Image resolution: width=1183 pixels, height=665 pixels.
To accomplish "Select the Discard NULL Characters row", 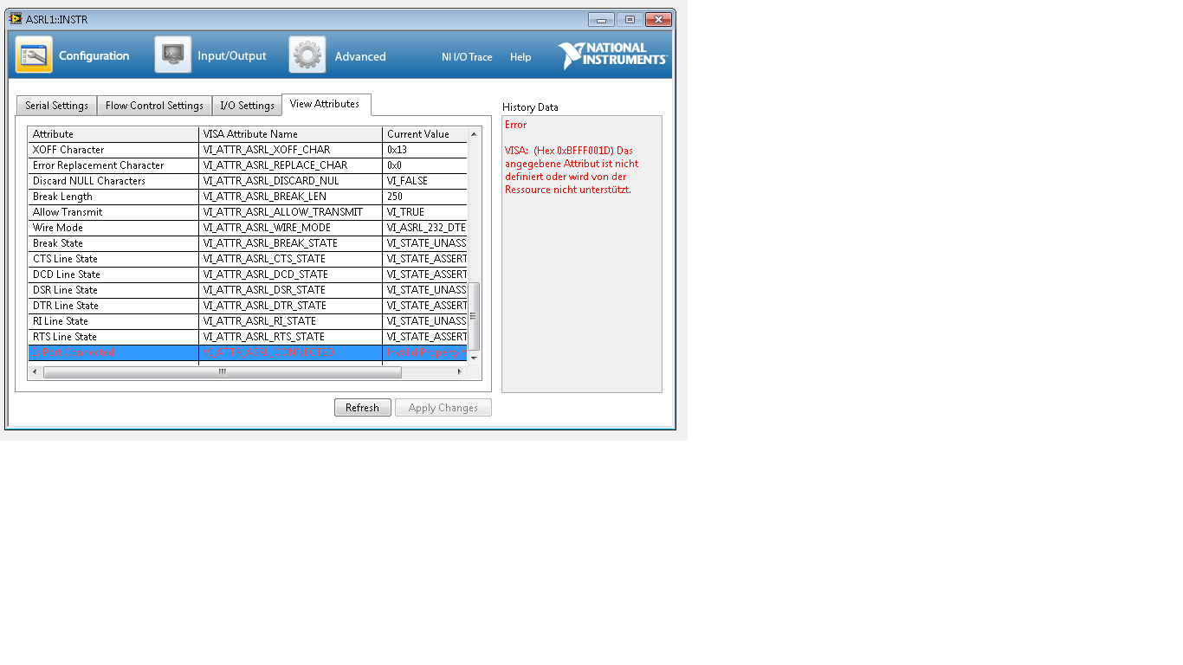I will click(x=248, y=181).
